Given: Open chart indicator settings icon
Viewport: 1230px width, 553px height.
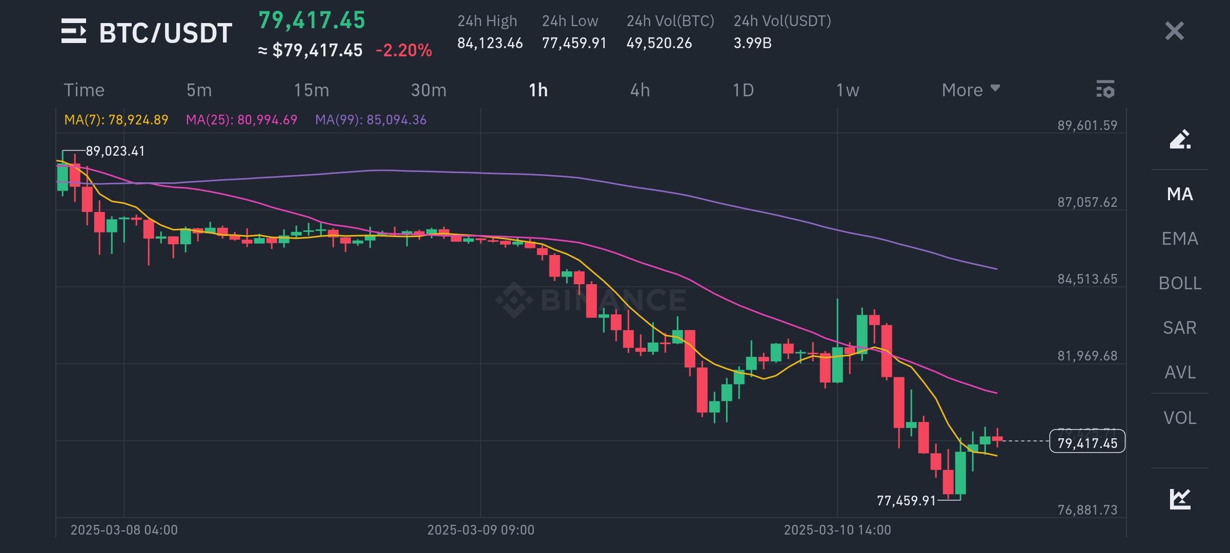Looking at the screenshot, I should coord(1105,90).
